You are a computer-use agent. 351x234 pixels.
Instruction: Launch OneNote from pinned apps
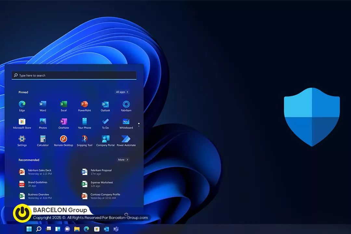[x=64, y=123]
